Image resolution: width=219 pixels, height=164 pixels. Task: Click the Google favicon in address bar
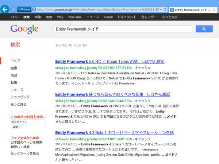34,9
